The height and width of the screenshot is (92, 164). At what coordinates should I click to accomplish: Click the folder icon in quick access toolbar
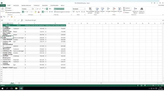pos(12,17)
